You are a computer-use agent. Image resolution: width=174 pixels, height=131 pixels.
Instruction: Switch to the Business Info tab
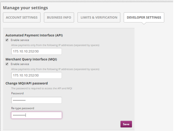(59, 17)
